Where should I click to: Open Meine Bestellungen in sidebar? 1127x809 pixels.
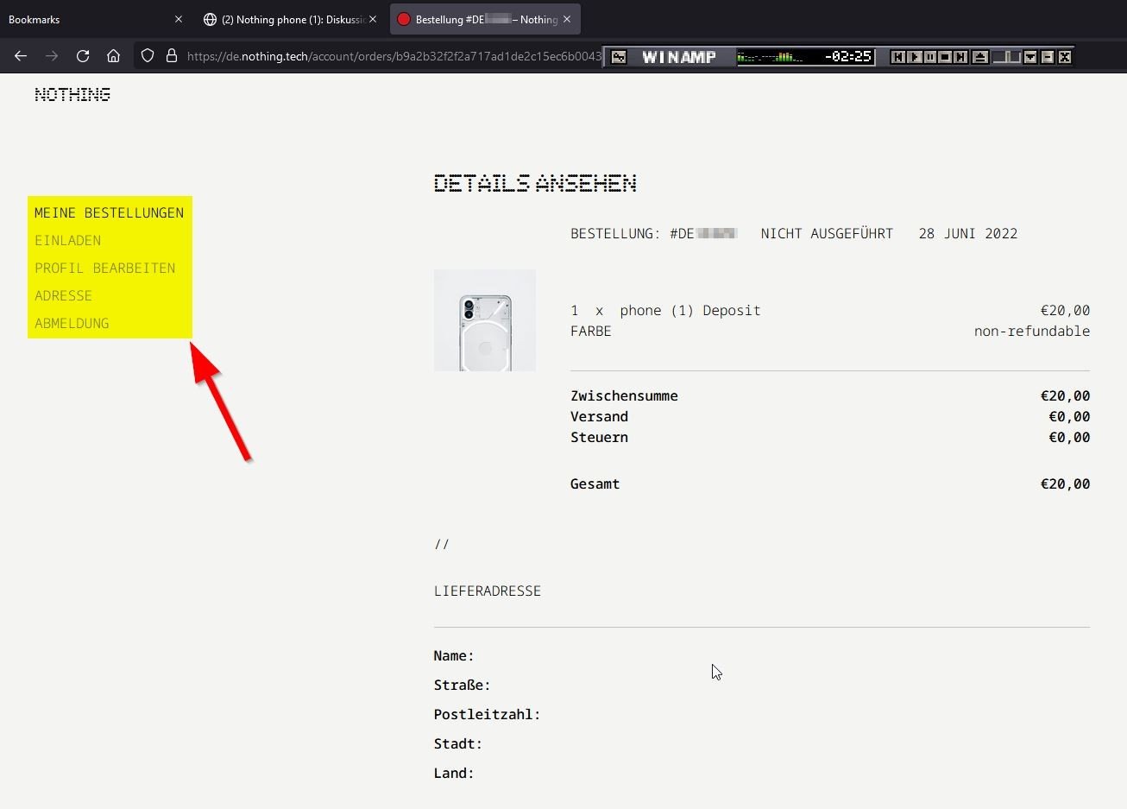click(109, 212)
